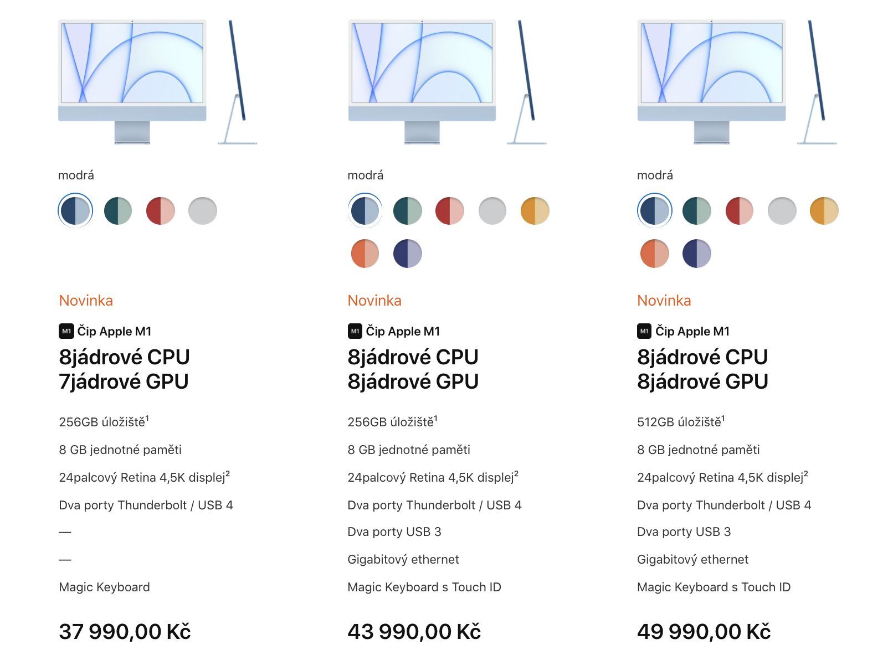Select the green color swatch for the first iMac
The height and width of the screenshot is (650, 893).
pos(118,210)
